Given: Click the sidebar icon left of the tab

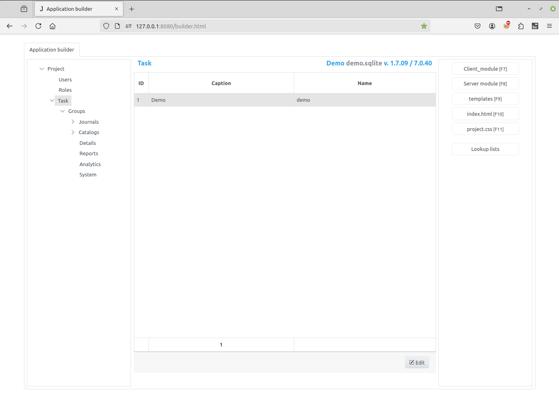Looking at the screenshot, I should pos(24,8).
